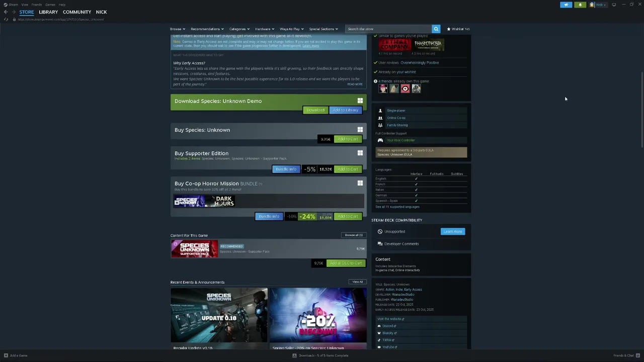The width and height of the screenshot is (644, 362).
Task: Click the TikTok icon
Action: point(379,340)
